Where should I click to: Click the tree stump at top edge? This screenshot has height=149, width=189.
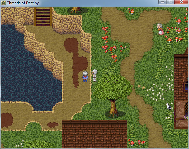[x=76, y=11]
